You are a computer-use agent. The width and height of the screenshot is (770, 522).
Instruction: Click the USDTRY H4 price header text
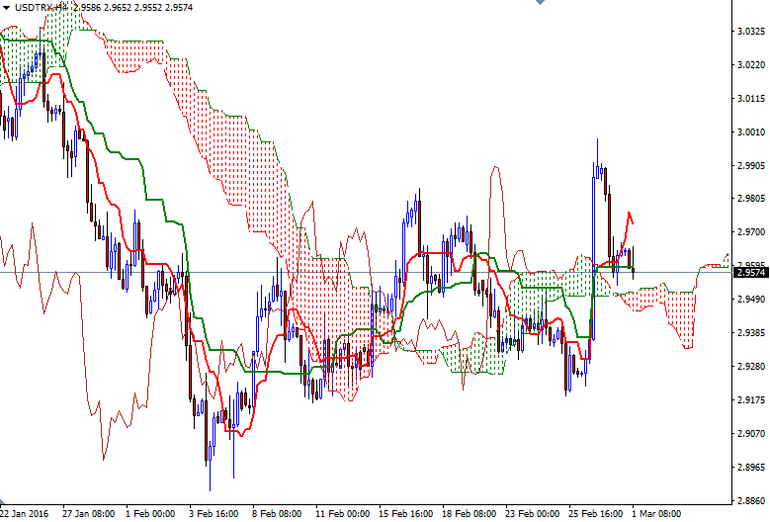tap(104, 7)
